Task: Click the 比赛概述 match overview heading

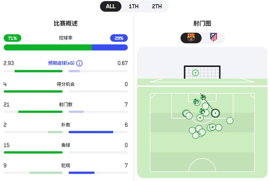Action: 66,24
